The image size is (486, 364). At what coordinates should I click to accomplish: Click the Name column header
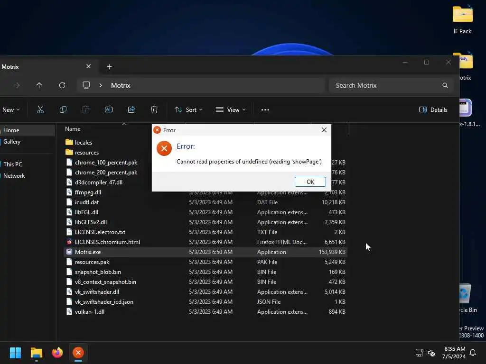pos(73,129)
